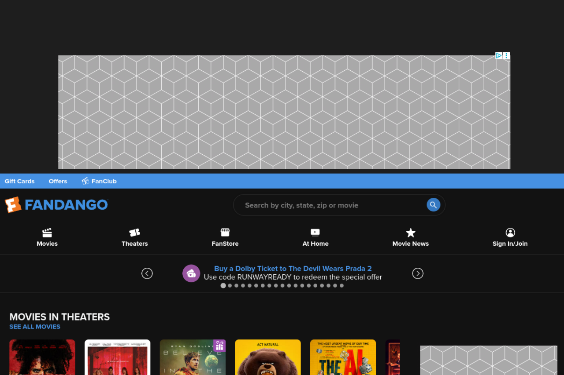Open the Movies clapperboard icon
Viewport: 564px width, 375px height.
click(47, 233)
